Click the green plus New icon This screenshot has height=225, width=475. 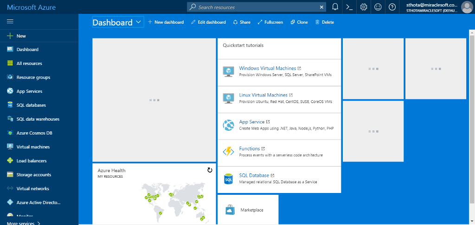(x=10, y=36)
